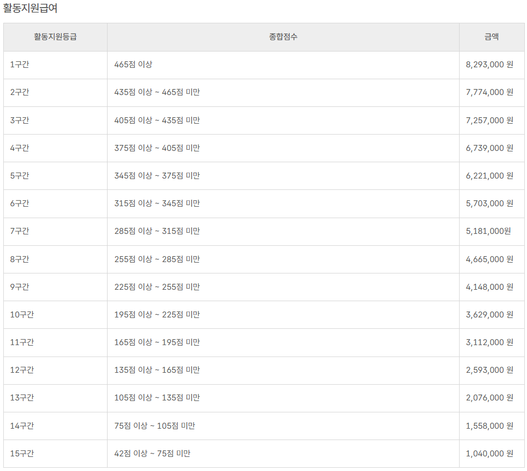This screenshot has height=471, width=527.
Task: Click 375점 이상 ~ 405점 미만 cell
Action: point(157,148)
